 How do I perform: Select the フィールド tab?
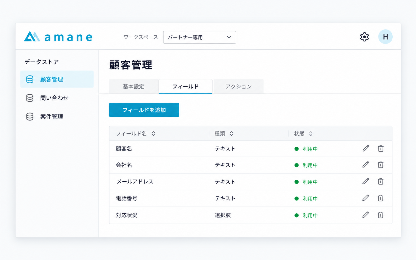[185, 86]
